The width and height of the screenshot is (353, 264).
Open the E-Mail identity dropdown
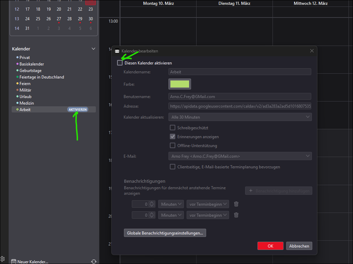click(x=240, y=156)
